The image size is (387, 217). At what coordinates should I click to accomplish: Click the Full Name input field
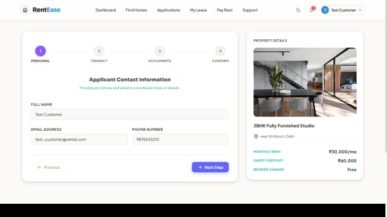click(130, 115)
